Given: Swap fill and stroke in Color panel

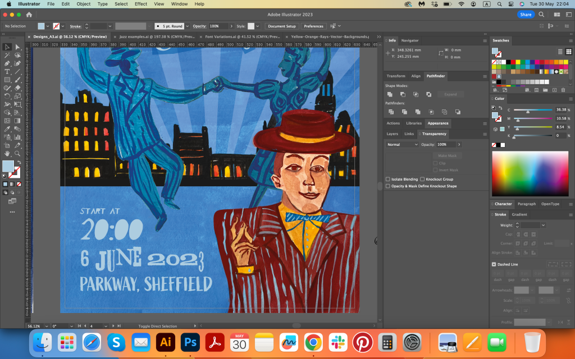Looking at the screenshot, I should point(501,108).
